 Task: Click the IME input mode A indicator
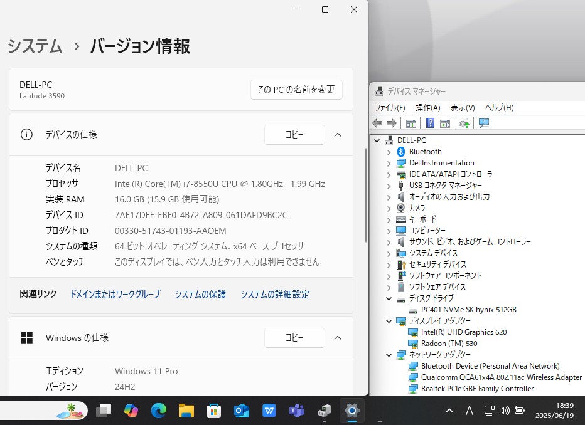point(470,411)
